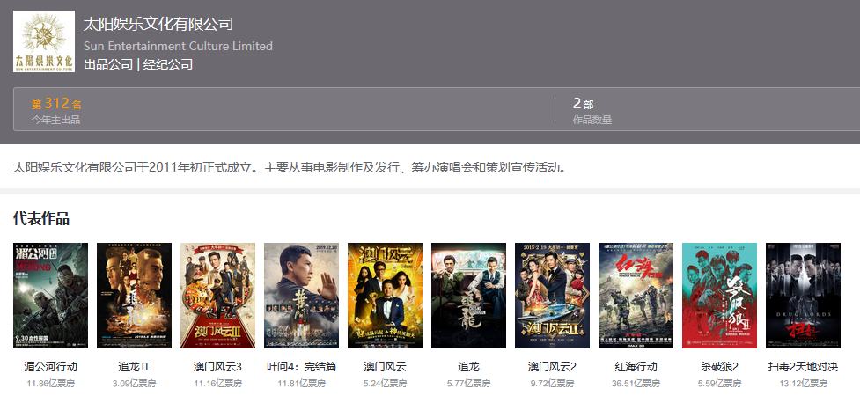860x403 pixels.
Task: Open the 澳门风云2 movie poster
Action: pos(552,296)
